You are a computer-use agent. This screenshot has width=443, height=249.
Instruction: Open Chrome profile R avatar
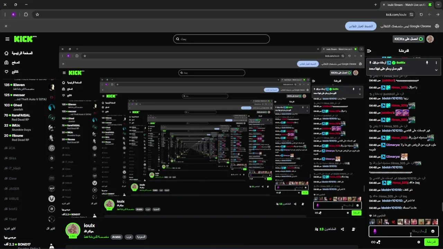tap(13, 15)
